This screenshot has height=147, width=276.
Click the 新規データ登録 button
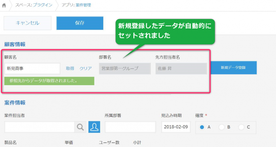point(233,68)
